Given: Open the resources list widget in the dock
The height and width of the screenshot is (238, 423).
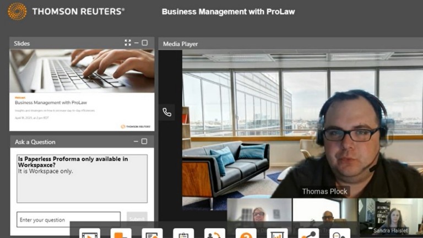Looking at the screenshot, I should [152, 234].
